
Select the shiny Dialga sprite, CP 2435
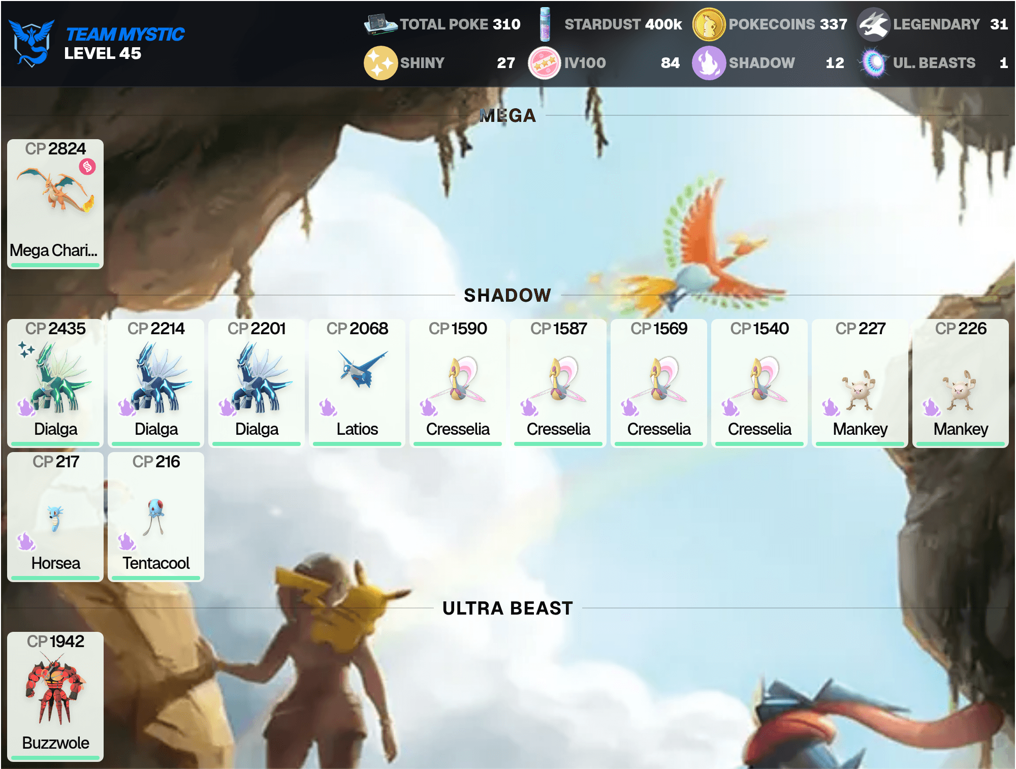coord(61,376)
